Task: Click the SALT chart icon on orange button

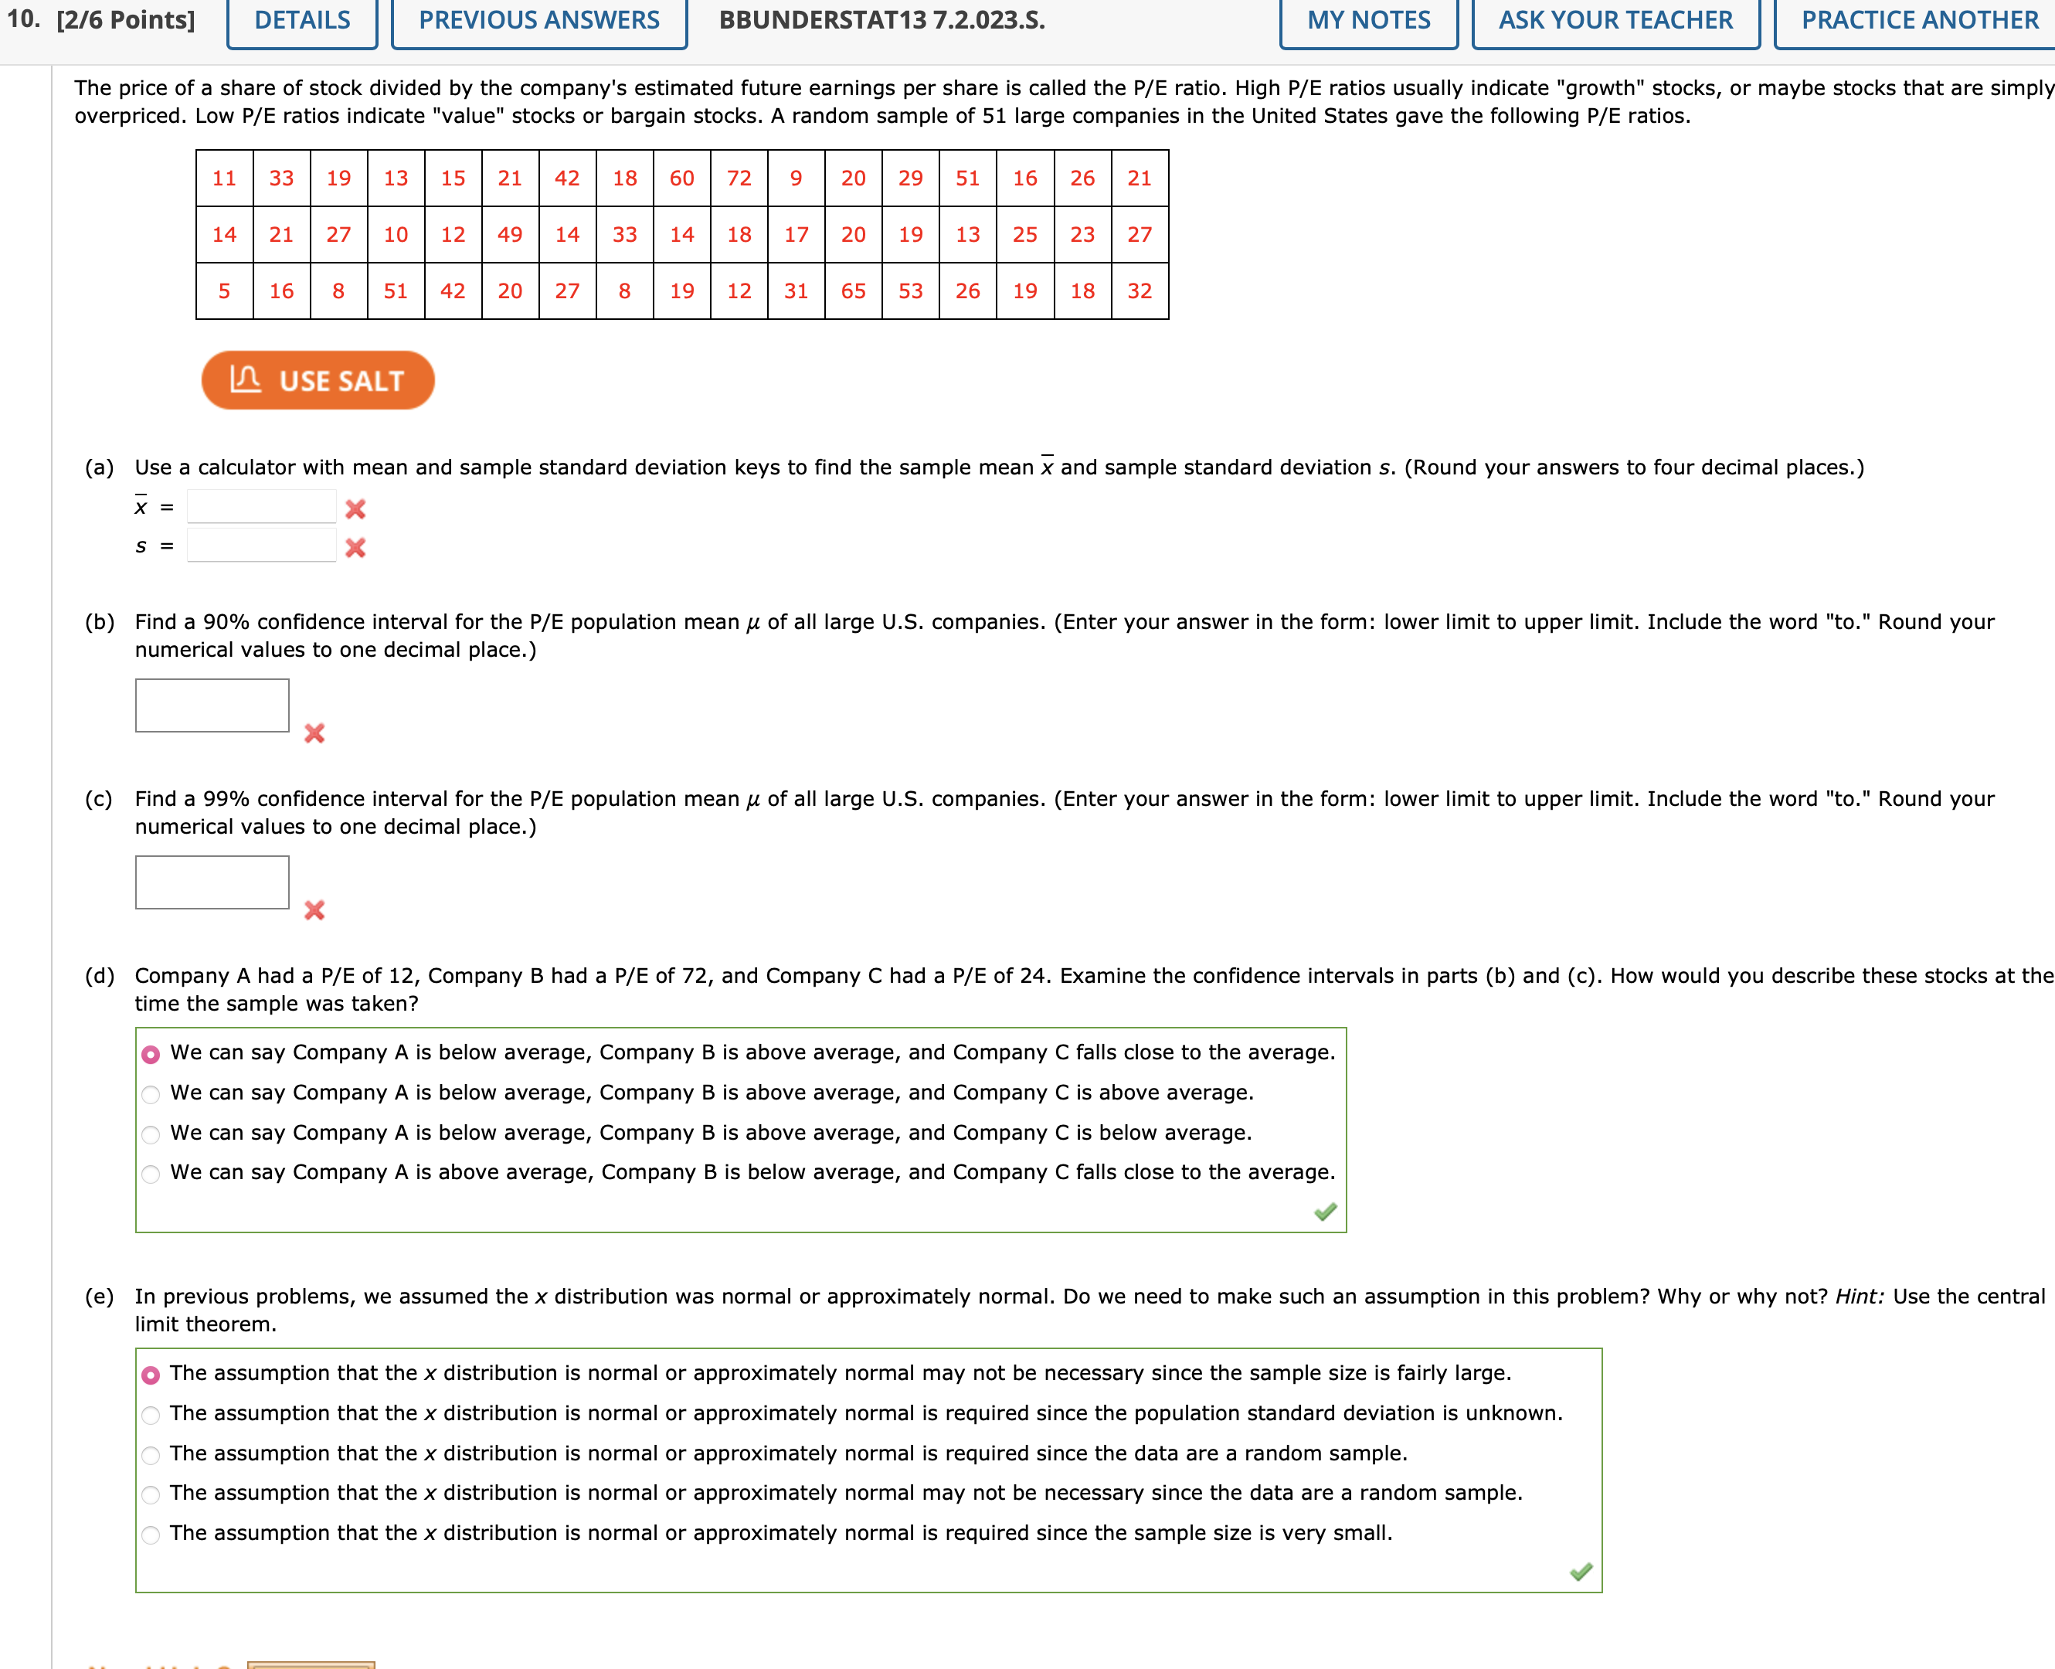Action: click(245, 379)
